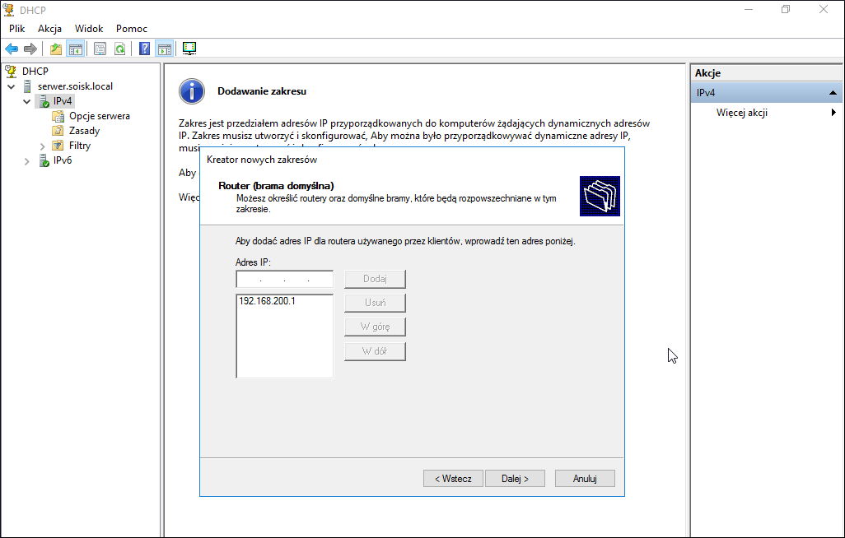Open the Widok menu
Screen dimensions: 845x538
89,29
